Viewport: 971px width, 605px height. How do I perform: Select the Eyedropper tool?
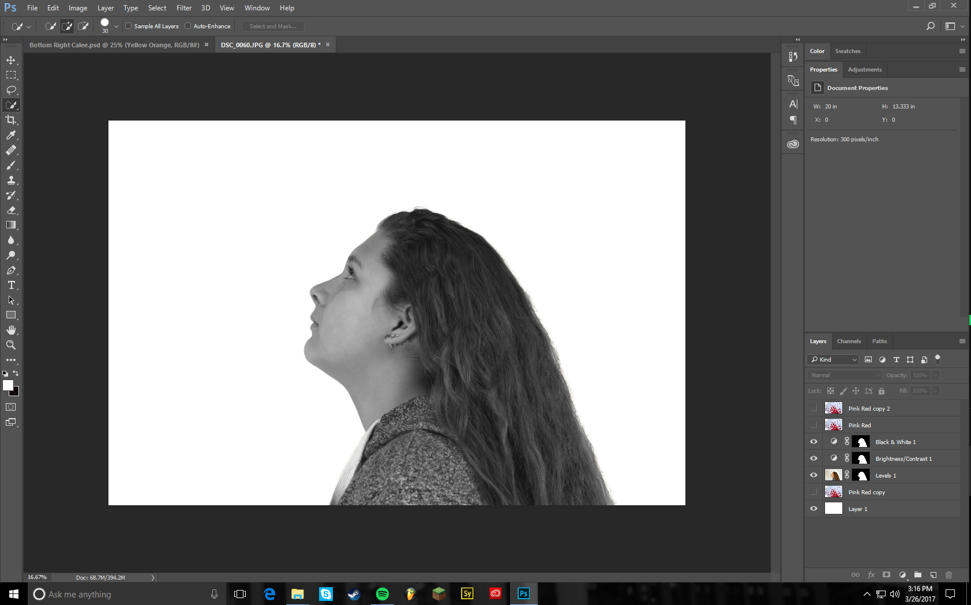[11, 135]
